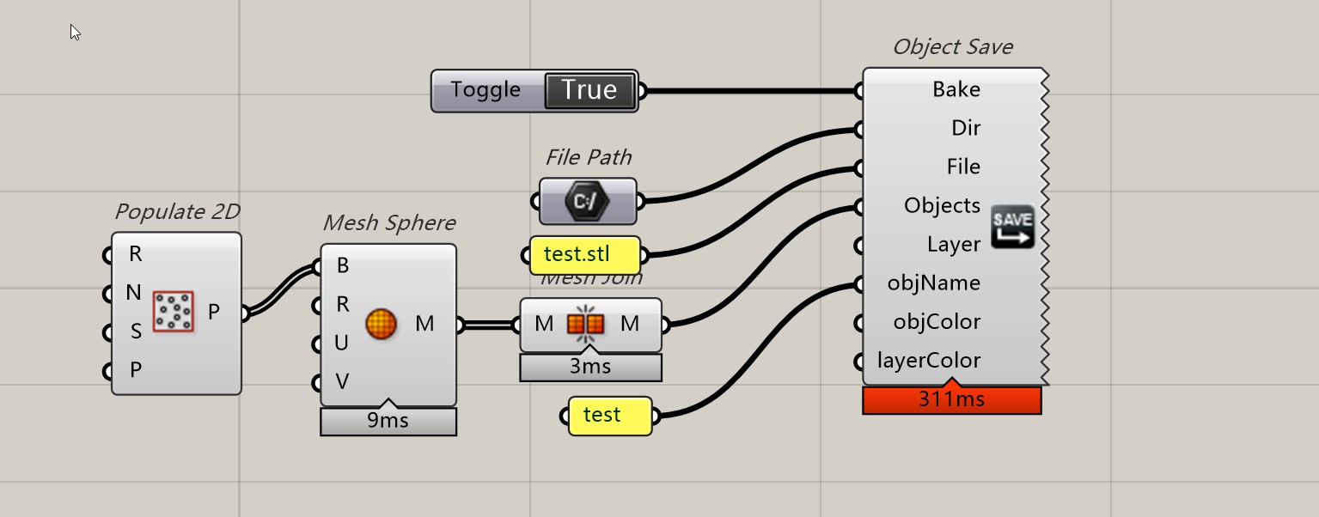Click the File input on Object Save

click(963, 167)
